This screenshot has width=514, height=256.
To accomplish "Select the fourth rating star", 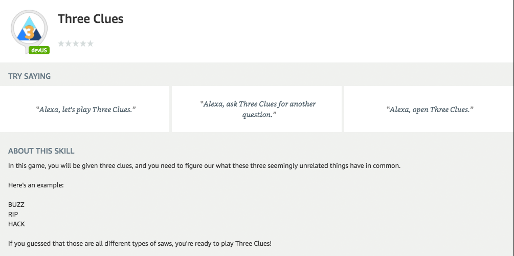I will click(x=83, y=44).
